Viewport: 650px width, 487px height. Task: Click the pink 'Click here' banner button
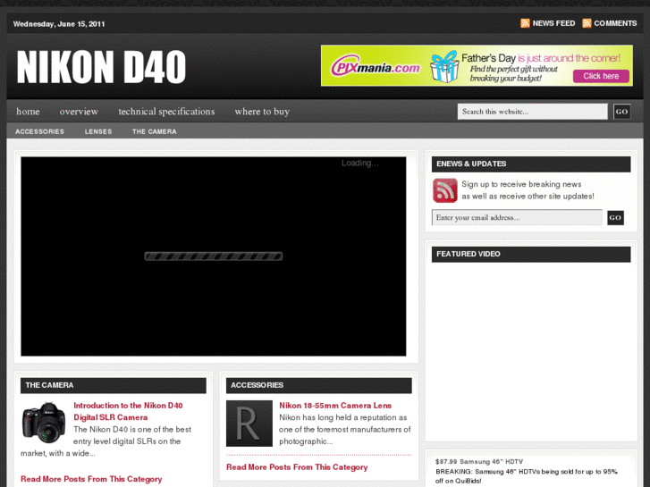tap(601, 76)
